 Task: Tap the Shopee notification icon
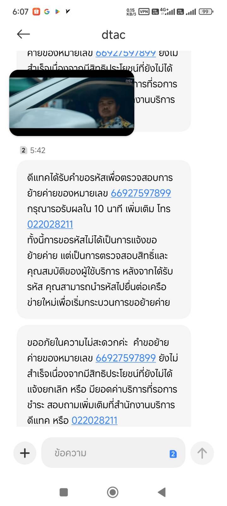click(37, 12)
